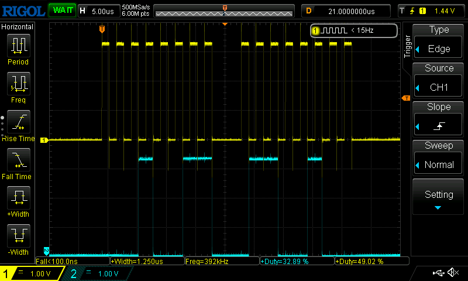Click the Horizontal menu title
This screenshot has height=281, width=468.
(18, 27)
